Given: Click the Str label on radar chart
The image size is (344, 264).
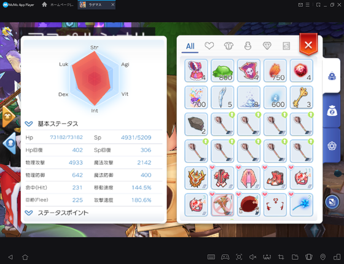Looking at the screenshot, I should (x=95, y=47).
